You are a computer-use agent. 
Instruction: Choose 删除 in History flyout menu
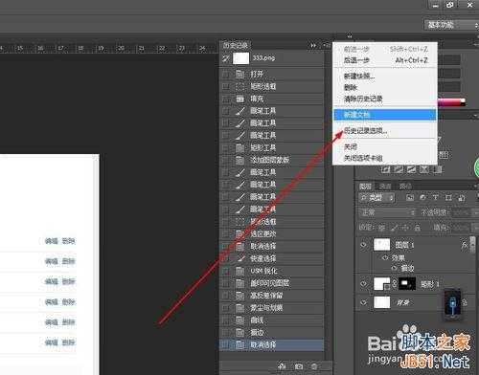[385, 87]
